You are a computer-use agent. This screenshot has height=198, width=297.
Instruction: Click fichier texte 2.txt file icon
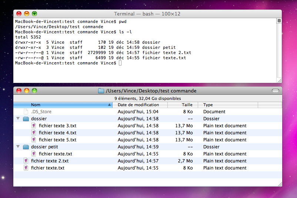(26, 161)
